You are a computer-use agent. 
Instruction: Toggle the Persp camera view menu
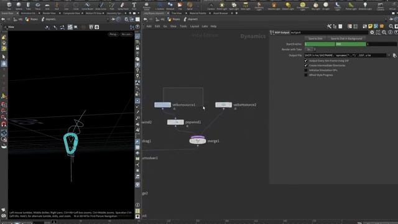(113, 34)
